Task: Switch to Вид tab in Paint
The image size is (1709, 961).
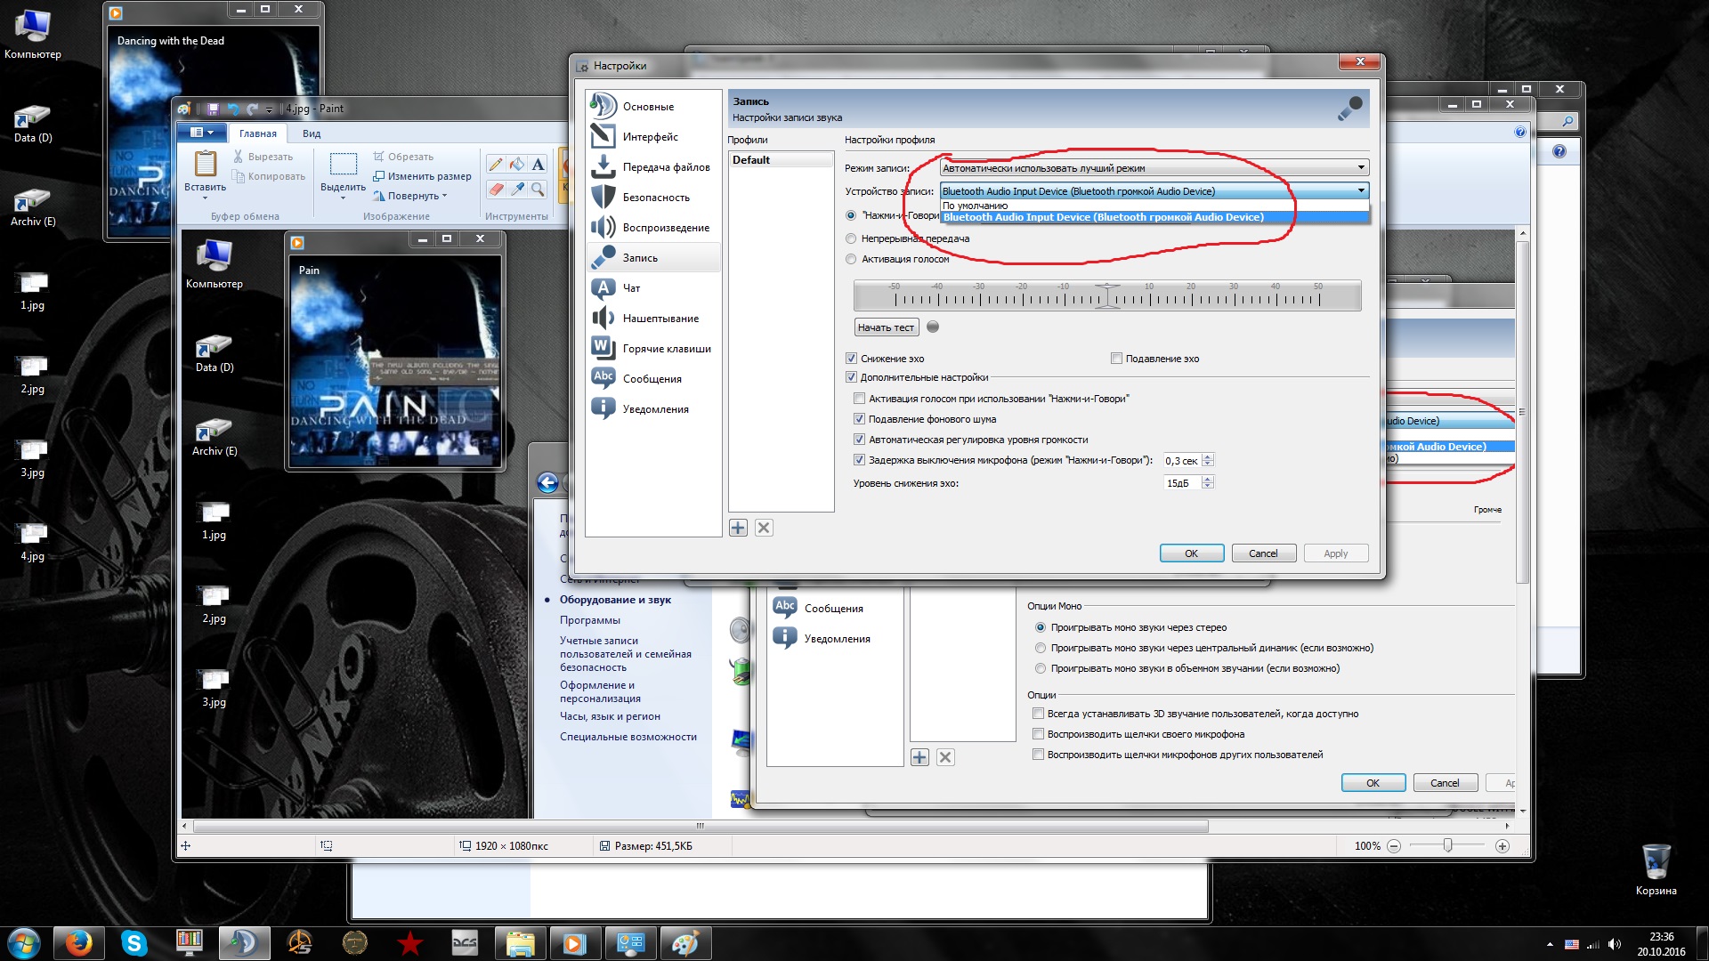Action: (312, 133)
